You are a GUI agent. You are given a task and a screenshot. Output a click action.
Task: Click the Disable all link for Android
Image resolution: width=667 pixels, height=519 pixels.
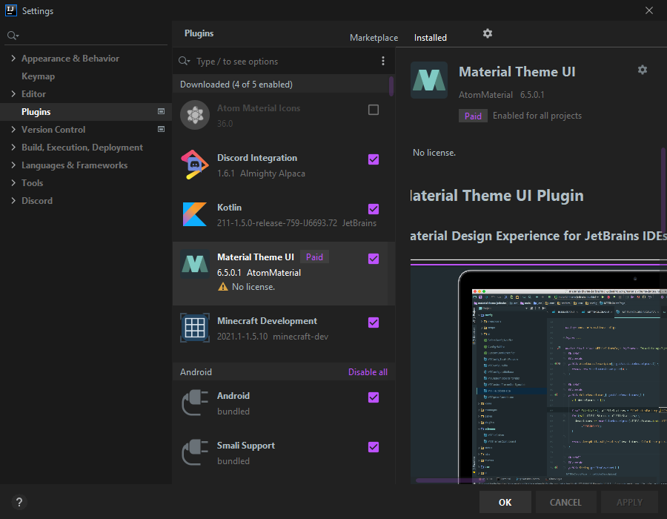[x=368, y=372]
